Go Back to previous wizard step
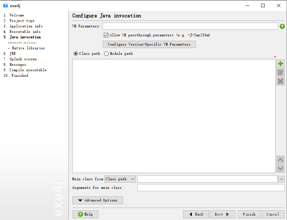The image size is (287, 220). click(196, 214)
